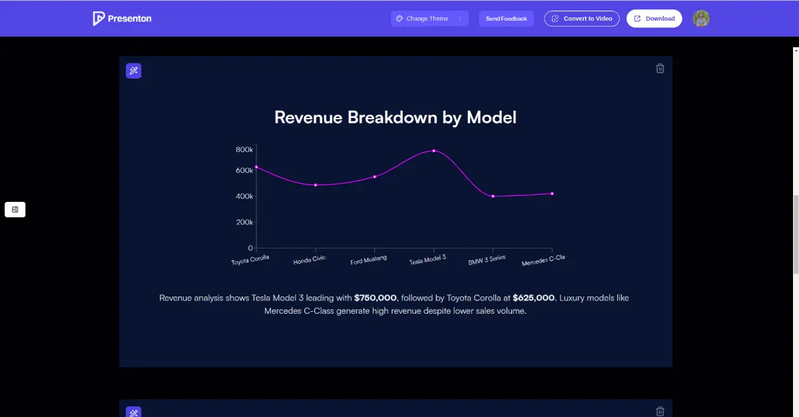
Task: Click the 400k y-axis label
Action: (x=244, y=197)
